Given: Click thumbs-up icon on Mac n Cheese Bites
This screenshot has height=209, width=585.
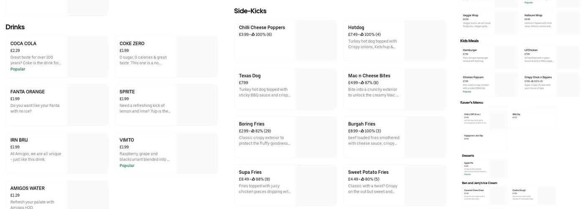Looking at the screenshot, I should point(363,83).
